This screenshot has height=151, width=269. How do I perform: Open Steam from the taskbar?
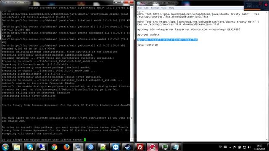tap(128, 147)
